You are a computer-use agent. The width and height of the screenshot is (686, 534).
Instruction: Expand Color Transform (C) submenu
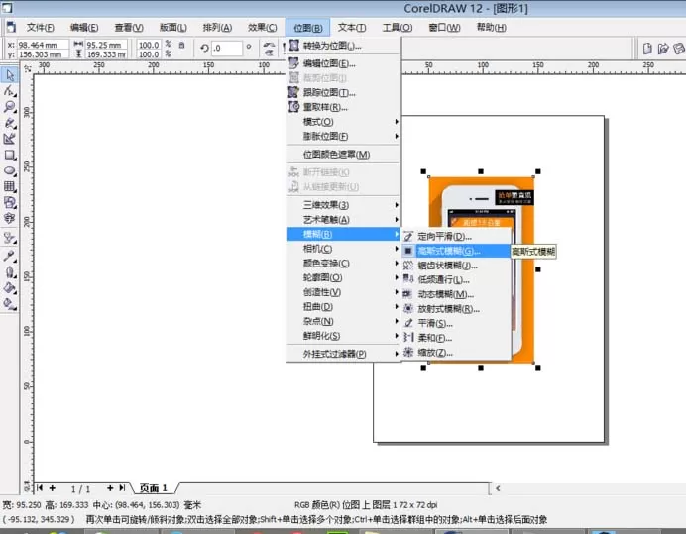(x=343, y=263)
